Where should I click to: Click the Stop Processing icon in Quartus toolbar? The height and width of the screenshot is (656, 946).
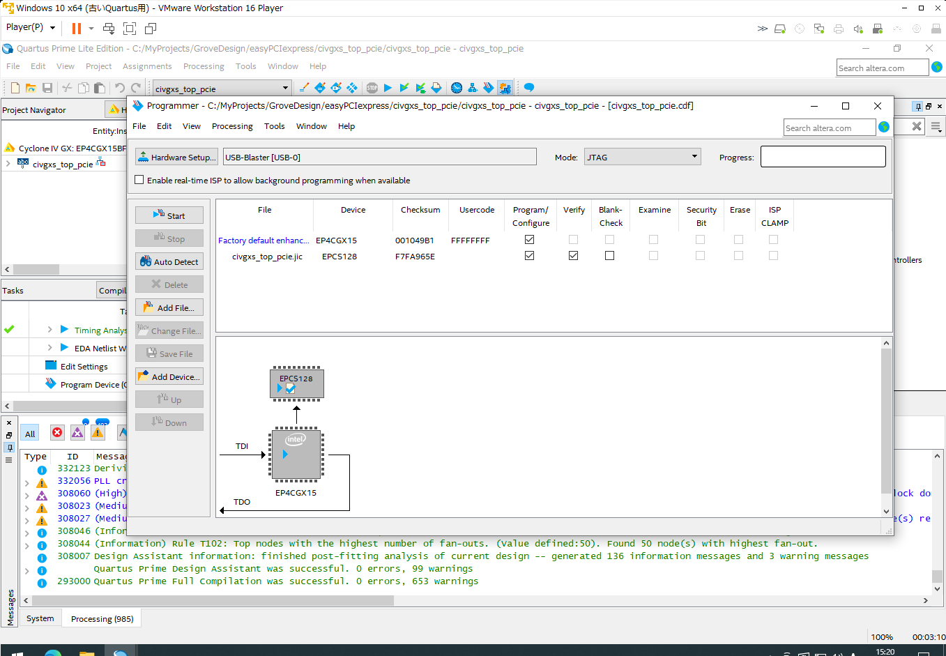[x=372, y=88]
